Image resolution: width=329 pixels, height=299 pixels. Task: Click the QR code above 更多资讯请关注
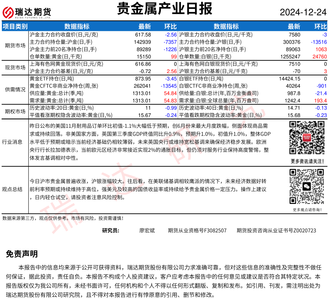click(306, 138)
